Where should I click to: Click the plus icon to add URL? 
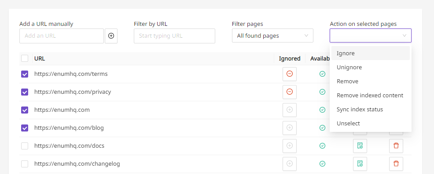[111, 36]
